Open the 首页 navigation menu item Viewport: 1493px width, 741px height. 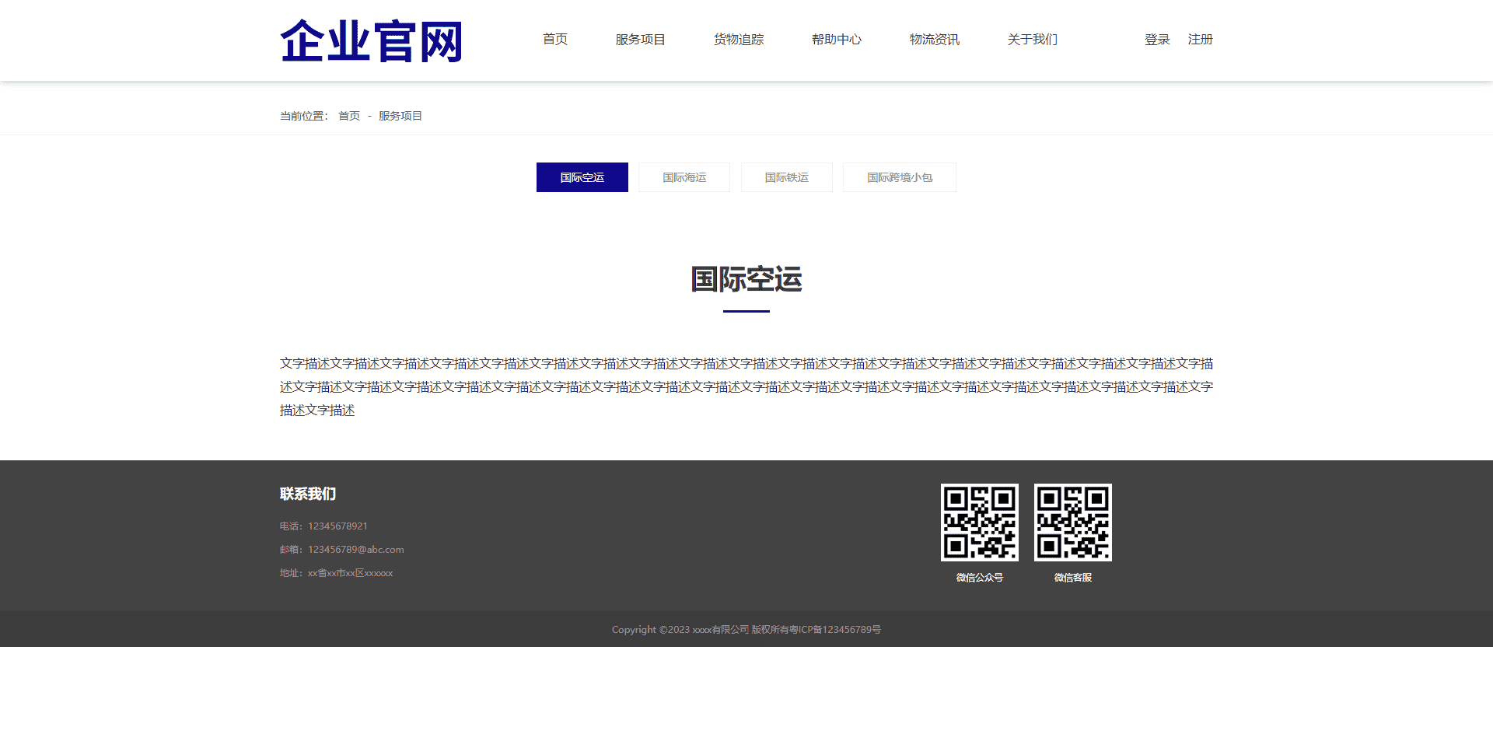(555, 40)
